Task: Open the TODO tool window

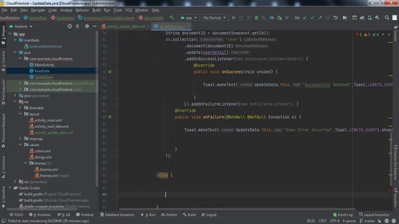Action: click(x=16, y=215)
